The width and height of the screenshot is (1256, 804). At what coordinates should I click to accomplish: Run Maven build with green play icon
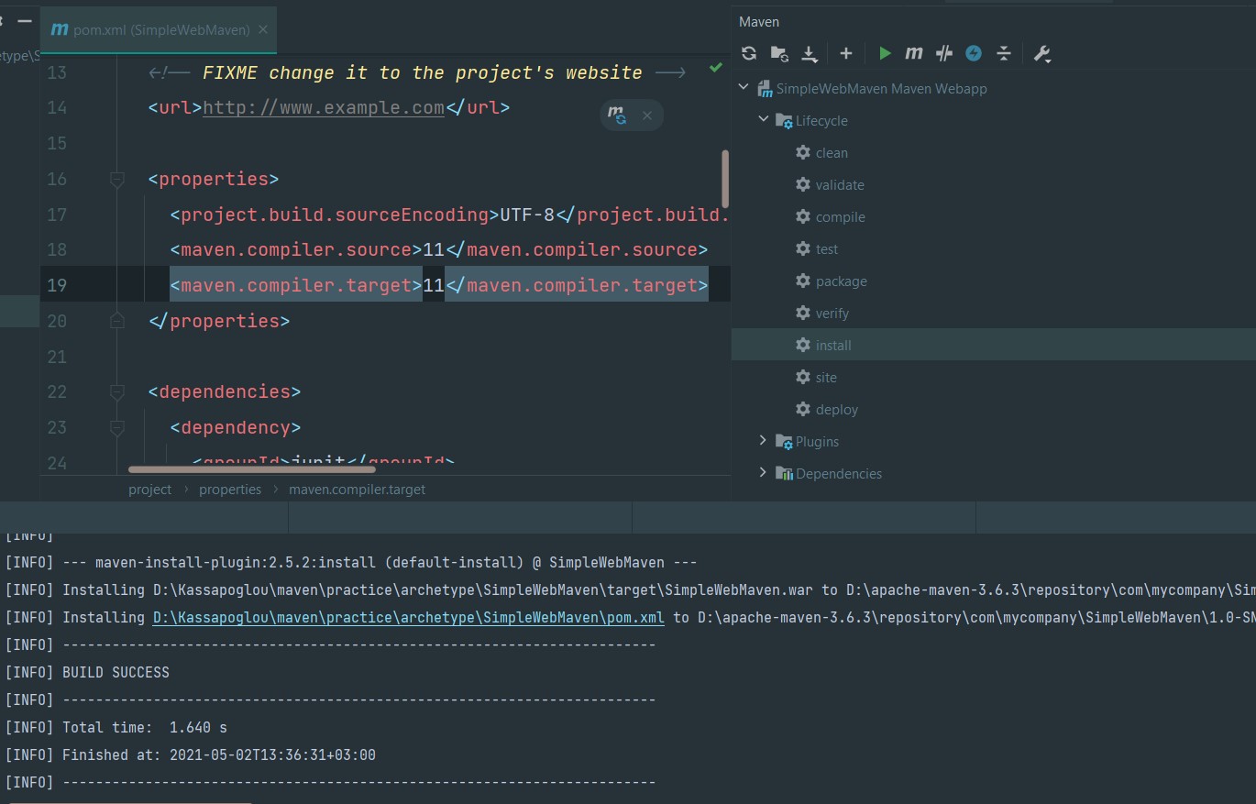[x=885, y=53]
